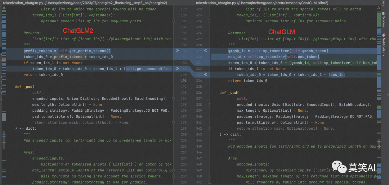Click the warning icon atop left pane stripe
This screenshot has height=185, width=389.
click(4, 8)
